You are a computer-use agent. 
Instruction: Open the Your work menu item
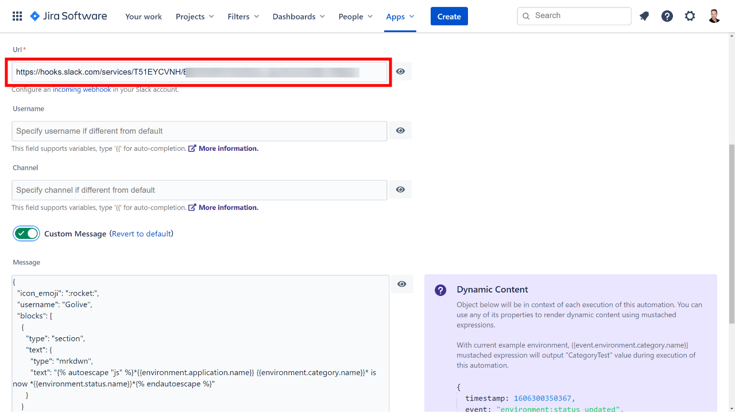(x=144, y=17)
